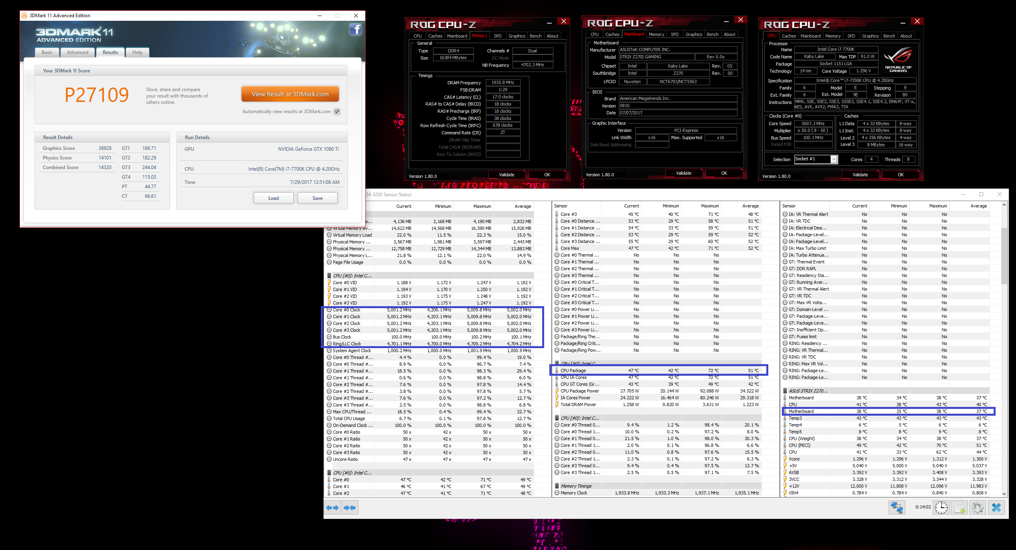Click Validate in the CPU tab CPU-Z window

(860, 175)
